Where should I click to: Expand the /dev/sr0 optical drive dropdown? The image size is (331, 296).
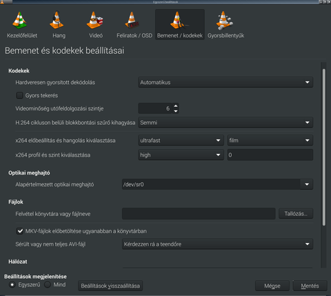[x=217, y=184]
